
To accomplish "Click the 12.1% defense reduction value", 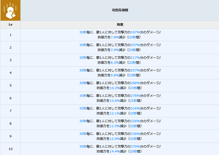I will [115, 114].
